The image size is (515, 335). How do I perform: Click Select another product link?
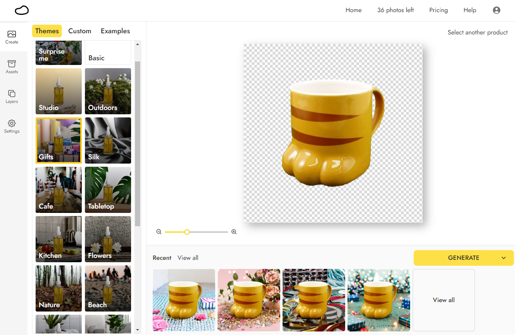(477, 32)
